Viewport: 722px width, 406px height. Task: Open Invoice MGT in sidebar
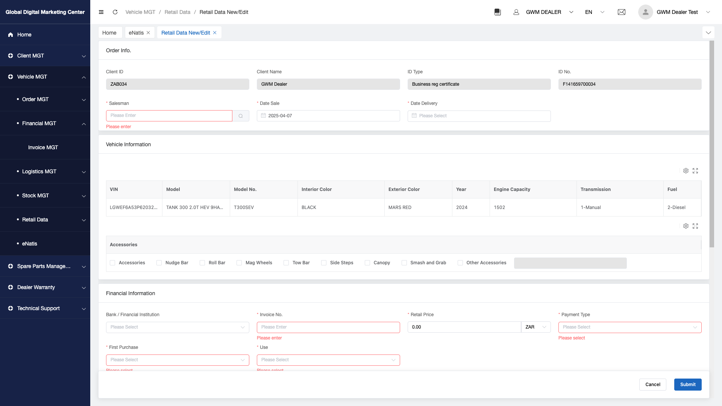[43, 147]
